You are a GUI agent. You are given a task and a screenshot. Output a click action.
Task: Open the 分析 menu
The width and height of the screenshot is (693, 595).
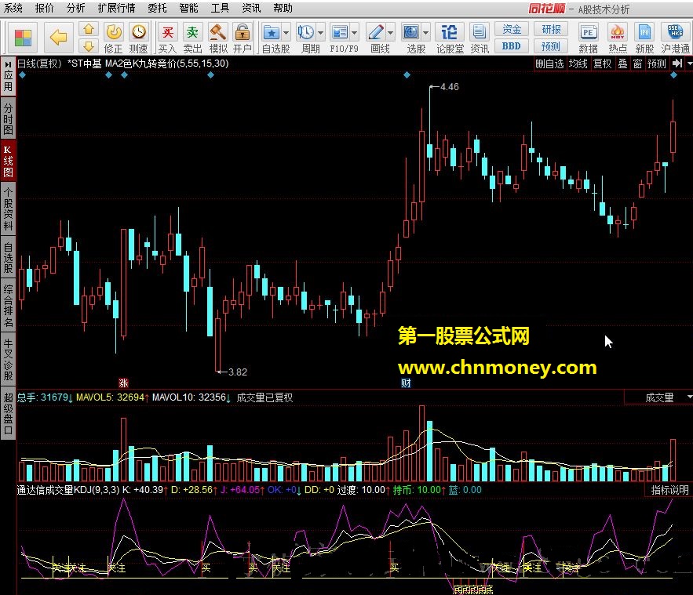(75, 8)
